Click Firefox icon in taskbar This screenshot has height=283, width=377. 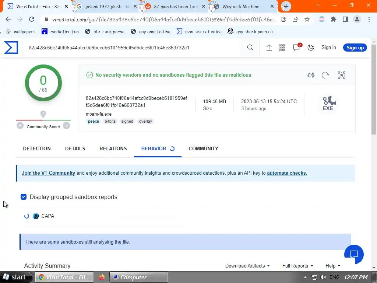(102, 277)
